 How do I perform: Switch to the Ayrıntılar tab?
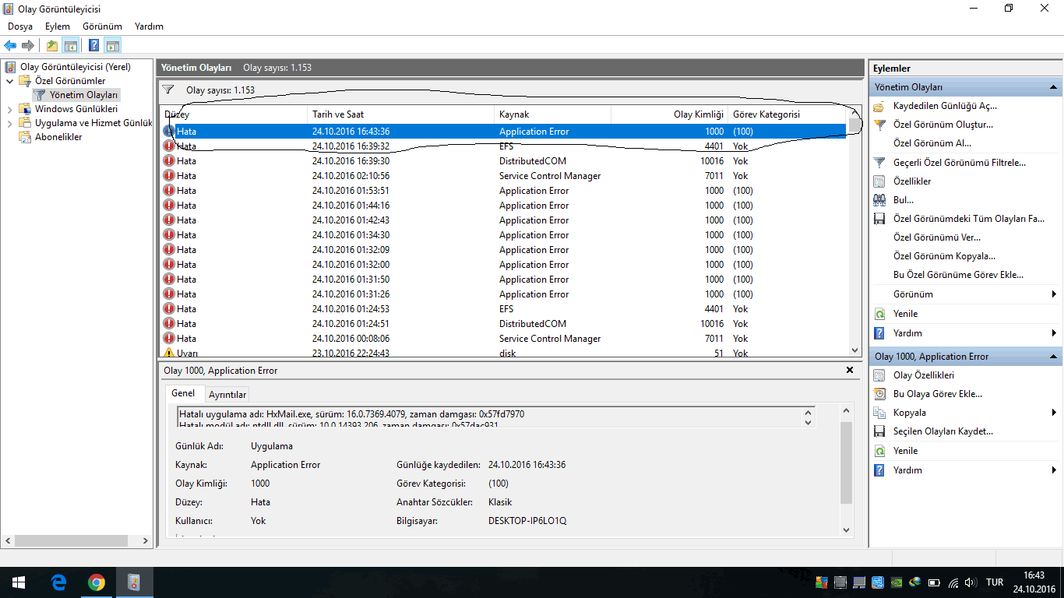point(227,395)
